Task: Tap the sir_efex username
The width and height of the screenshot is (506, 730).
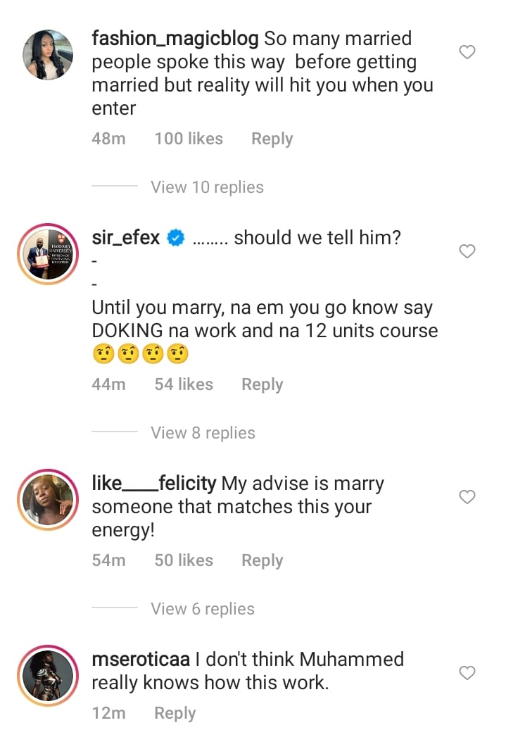Action: tap(126, 238)
